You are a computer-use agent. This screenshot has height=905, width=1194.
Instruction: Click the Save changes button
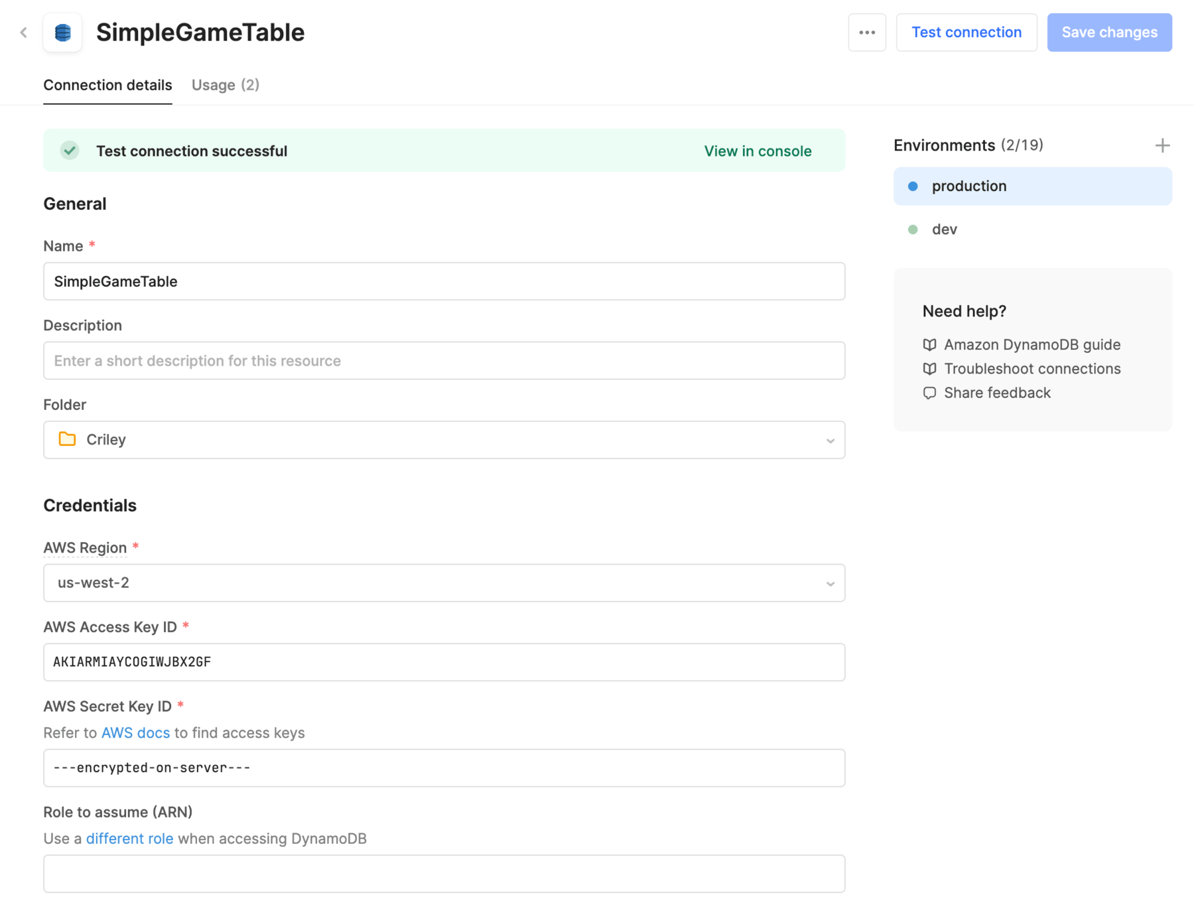pos(1108,33)
